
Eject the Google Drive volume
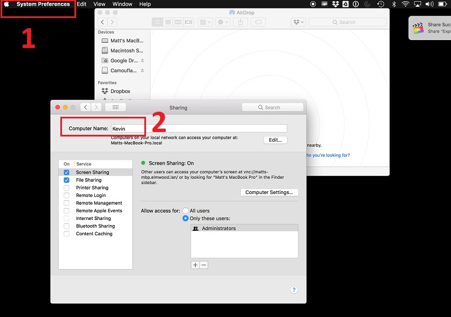(143, 60)
